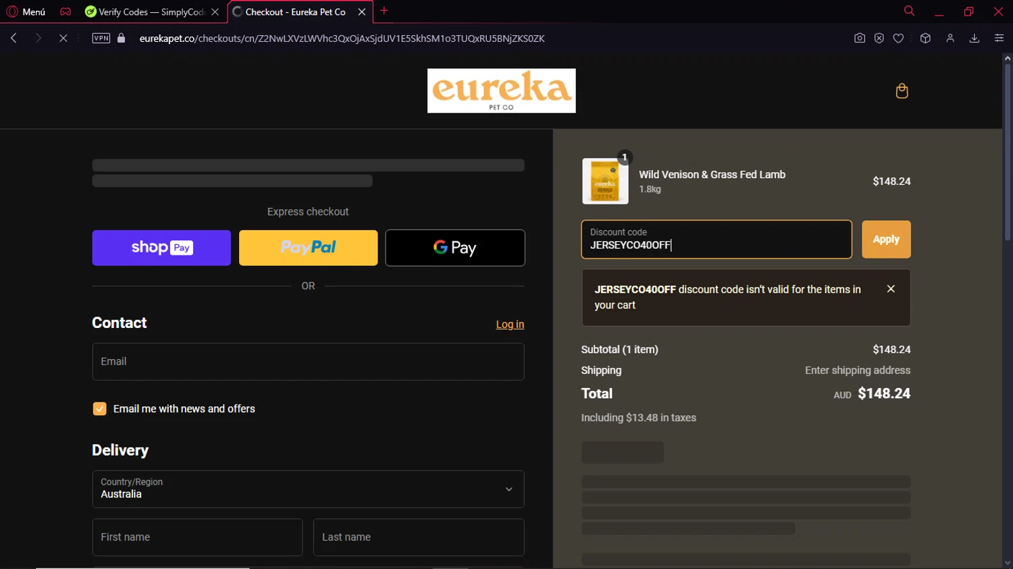Click the Discount code input field
The image size is (1013, 569).
(717, 240)
